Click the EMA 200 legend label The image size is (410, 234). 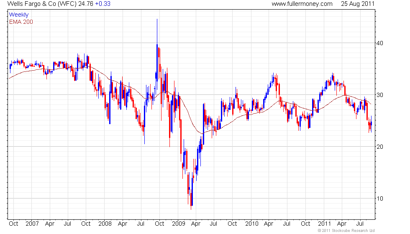click(x=21, y=22)
